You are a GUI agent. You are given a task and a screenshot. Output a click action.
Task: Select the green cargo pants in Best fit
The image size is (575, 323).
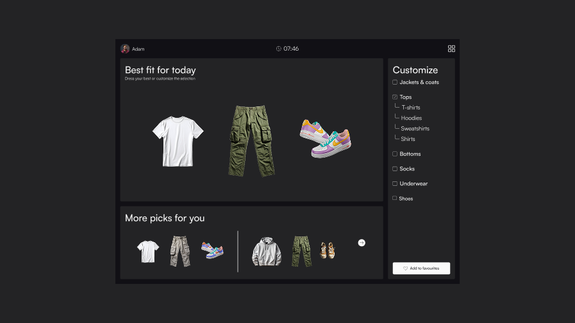[252, 141]
